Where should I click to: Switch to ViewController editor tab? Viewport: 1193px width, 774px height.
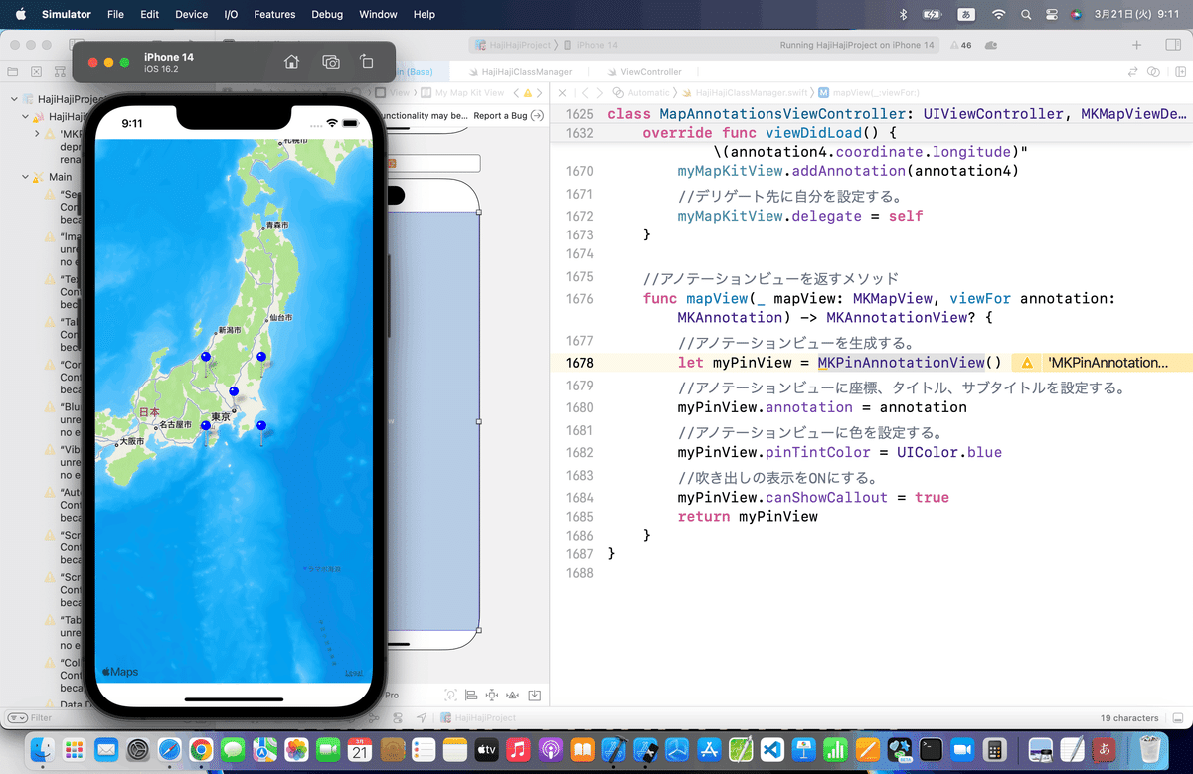pos(643,72)
